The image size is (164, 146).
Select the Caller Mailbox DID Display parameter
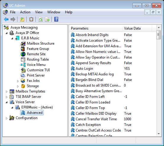point(96,113)
